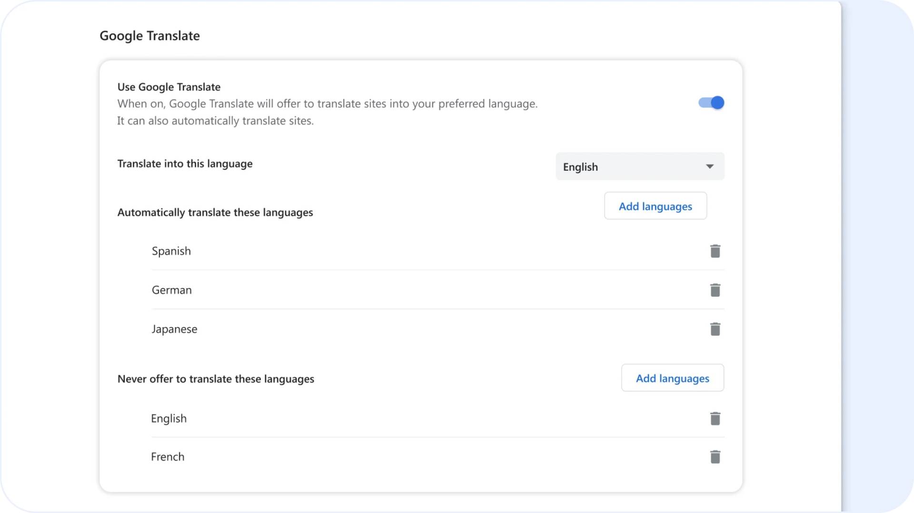Image resolution: width=914 pixels, height=513 pixels.
Task: Select Japanese in the automatic translation list
Action: [x=174, y=329]
